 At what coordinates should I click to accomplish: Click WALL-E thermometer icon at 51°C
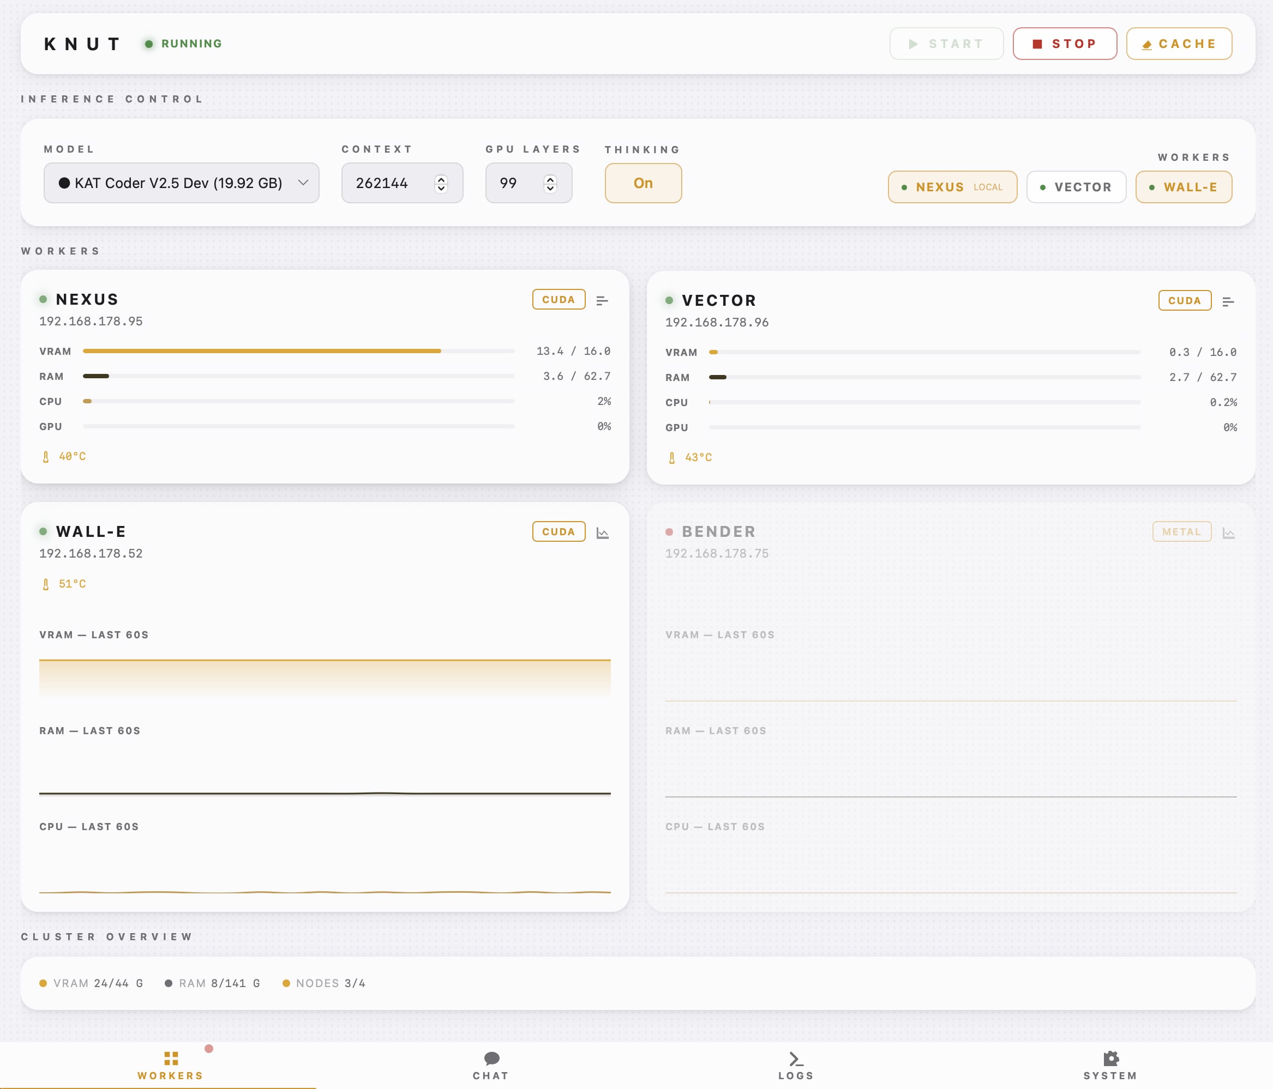pyautogui.click(x=45, y=584)
